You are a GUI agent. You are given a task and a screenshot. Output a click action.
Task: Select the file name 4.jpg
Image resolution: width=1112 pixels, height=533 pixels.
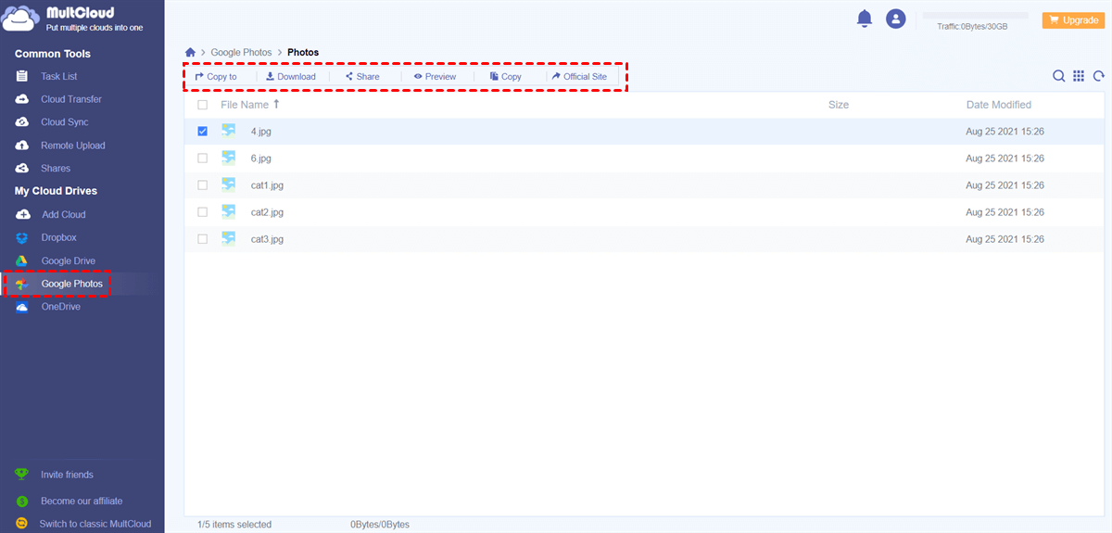[261, 132]
